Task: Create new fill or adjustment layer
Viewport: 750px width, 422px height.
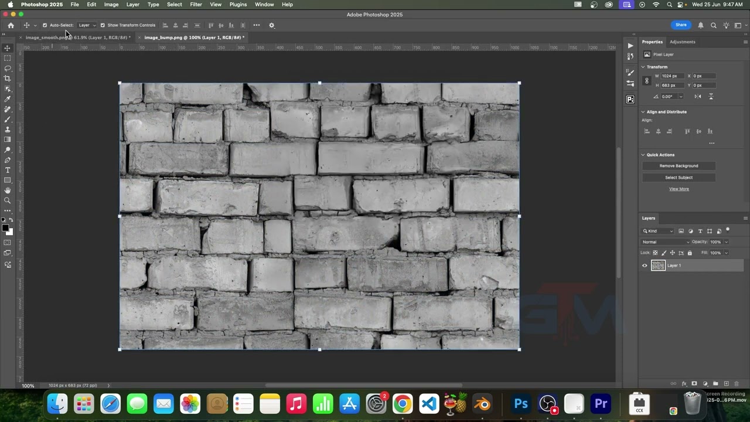Action: pos(705,384)
